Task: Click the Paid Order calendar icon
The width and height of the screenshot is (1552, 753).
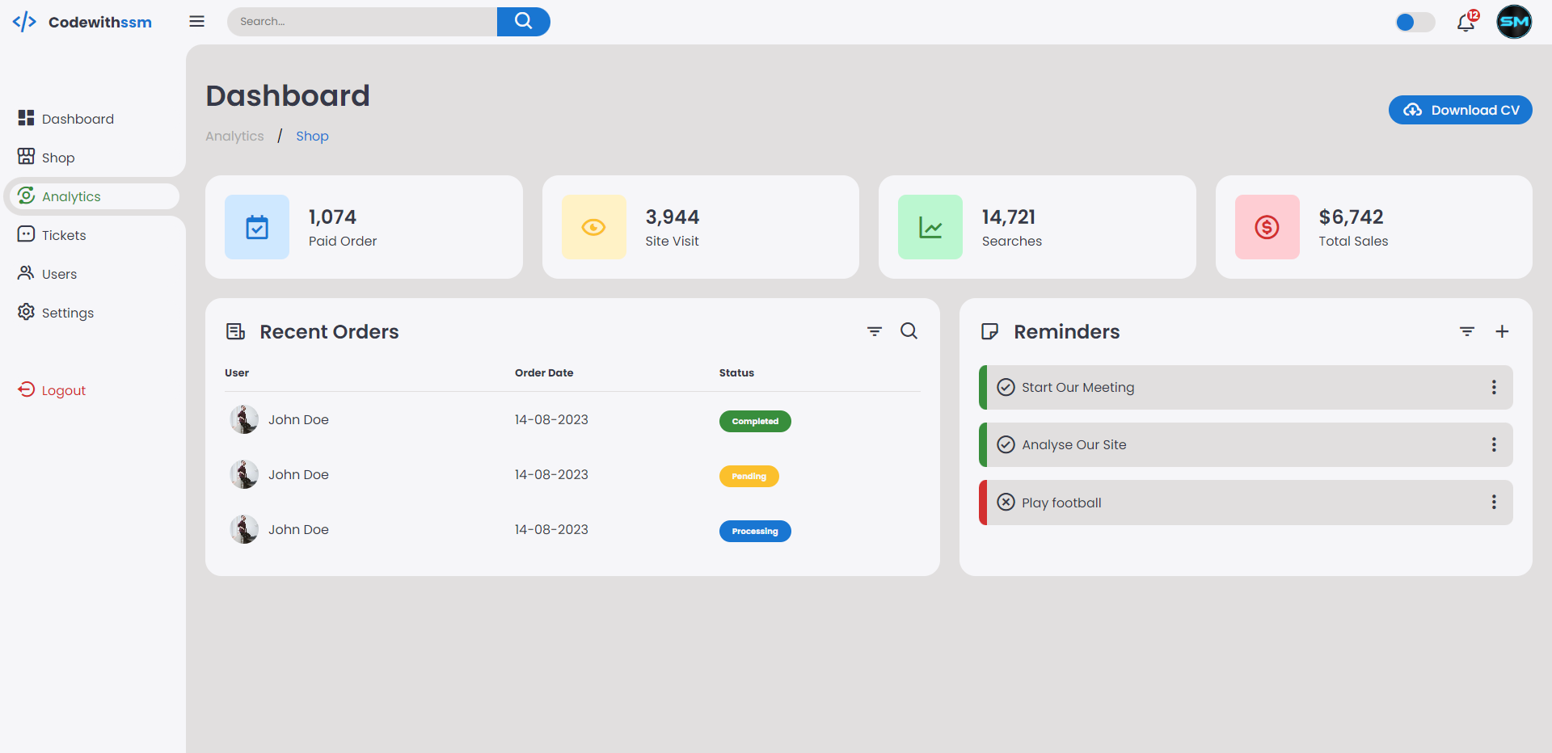Action: pos(257,227)
